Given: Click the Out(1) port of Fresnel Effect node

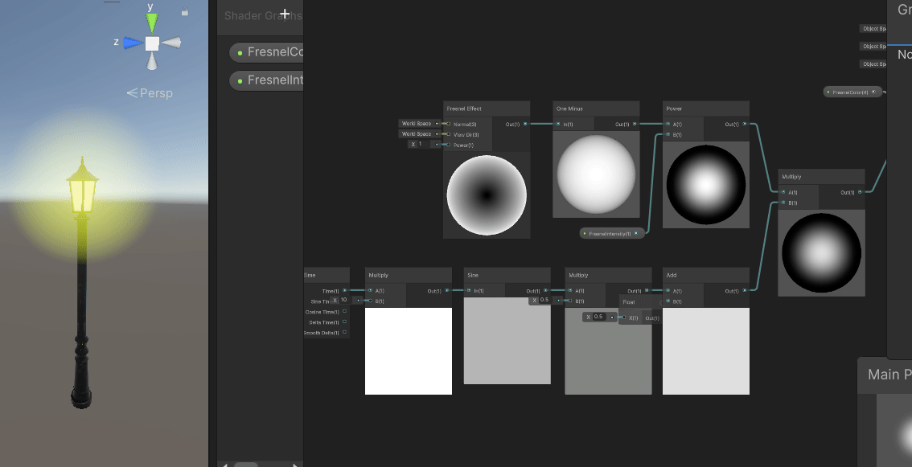Looking at the screenshot, I should click(x=525, y=124).
